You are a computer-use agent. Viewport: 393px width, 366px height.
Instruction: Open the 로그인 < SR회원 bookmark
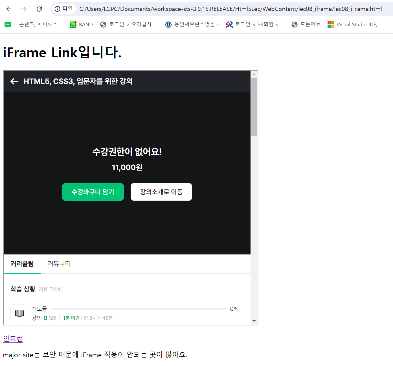pyautogui.click(x=254, y=25)
